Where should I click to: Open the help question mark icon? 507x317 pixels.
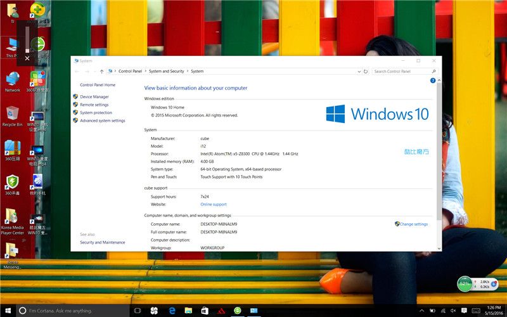click(433, 81)
